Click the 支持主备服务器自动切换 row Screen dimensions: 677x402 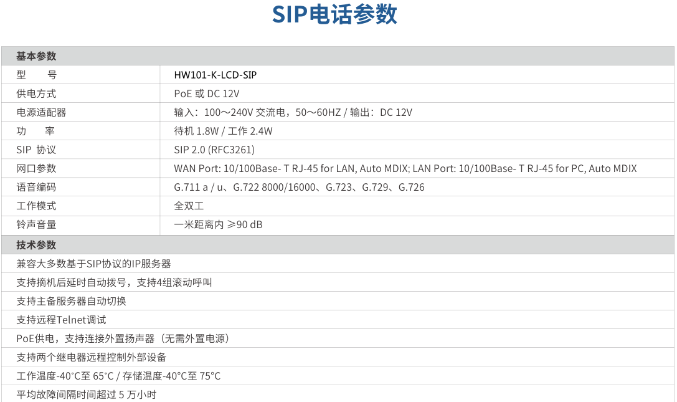tap(72, 301)
